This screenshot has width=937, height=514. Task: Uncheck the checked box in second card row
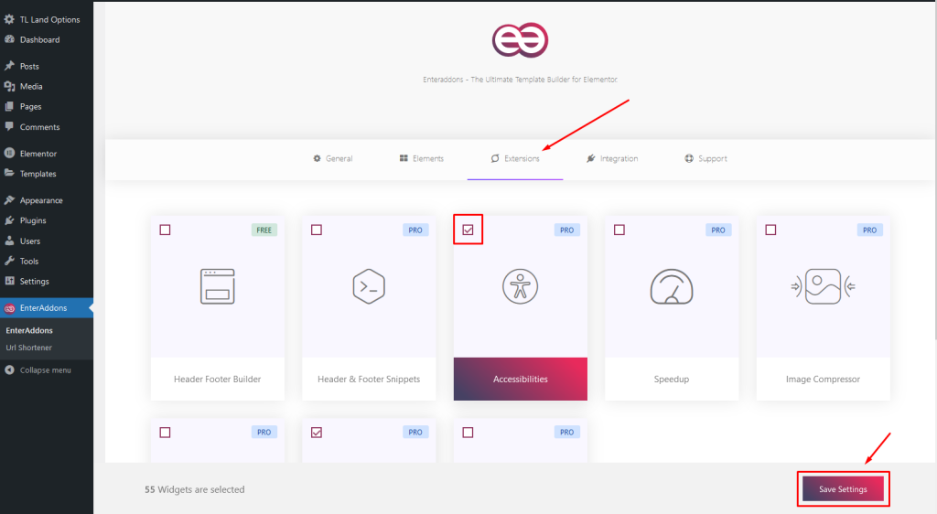point(317,433)
